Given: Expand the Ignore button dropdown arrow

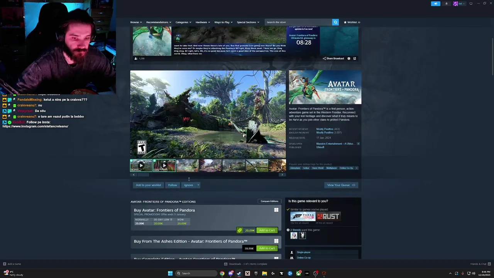Looking at the screenshot, I should 198,185.
